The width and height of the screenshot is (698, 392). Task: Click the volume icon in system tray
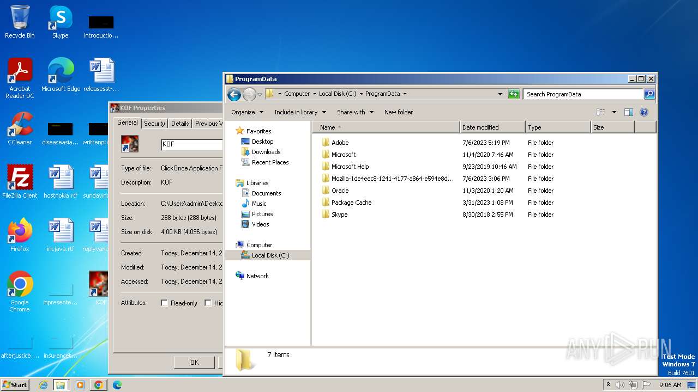pyautogui.click(x=620, y=385)
